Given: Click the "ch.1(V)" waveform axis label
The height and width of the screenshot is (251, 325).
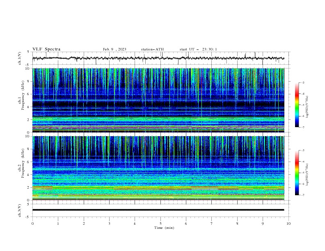Looking at the screenshot, I should point(20,58).
